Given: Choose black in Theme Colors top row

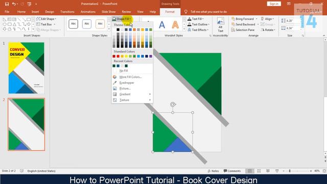Looking at the screenshot, I should coord(118,30).
